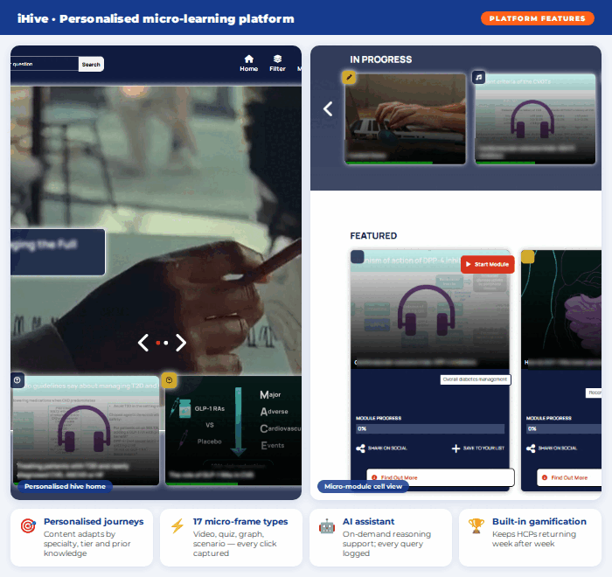Click the gamification trophy icon

click(476, 526)
